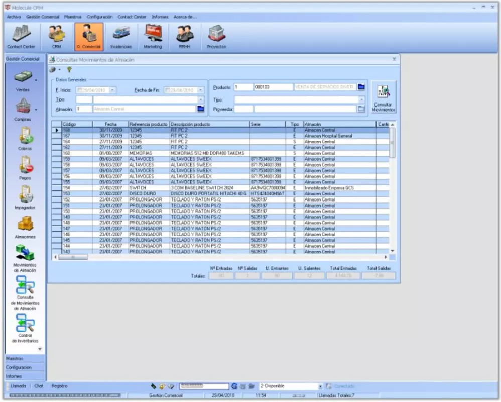Click the Proveedor code input field
Viewport: 501px width, 402px height.
pos(244,109)
